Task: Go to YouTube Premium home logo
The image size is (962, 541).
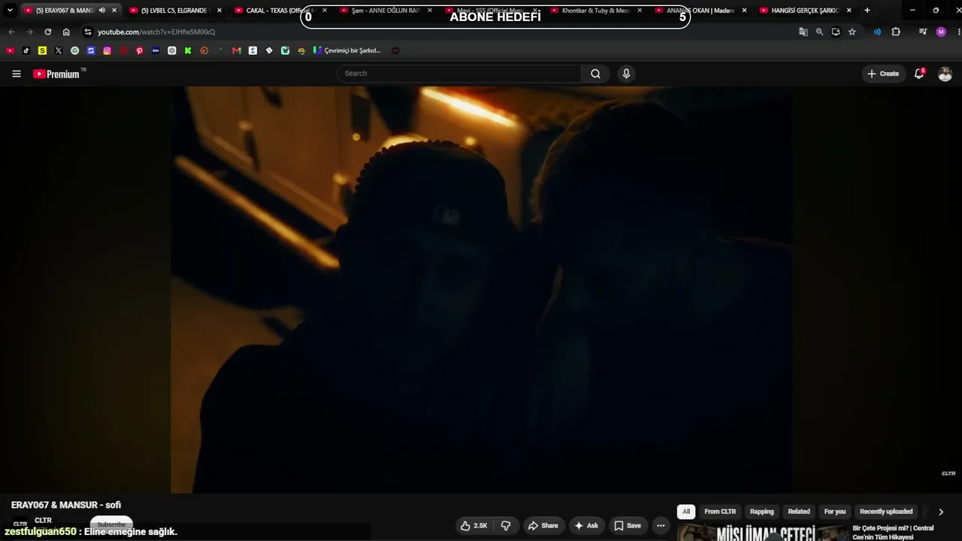Action: click(56, 74)
